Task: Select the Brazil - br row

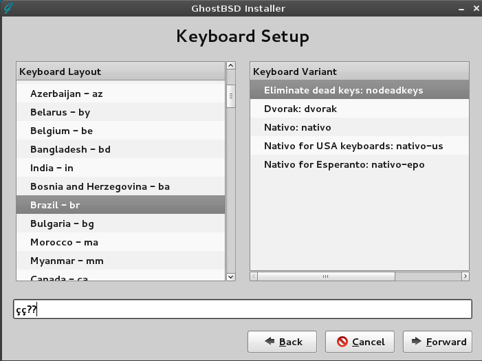Action: pos(121,205)
